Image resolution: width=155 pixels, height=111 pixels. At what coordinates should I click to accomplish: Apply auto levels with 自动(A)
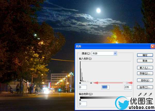click(x=145, y=80)
